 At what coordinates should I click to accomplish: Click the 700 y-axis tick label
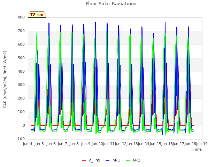(x=21, y=31)
